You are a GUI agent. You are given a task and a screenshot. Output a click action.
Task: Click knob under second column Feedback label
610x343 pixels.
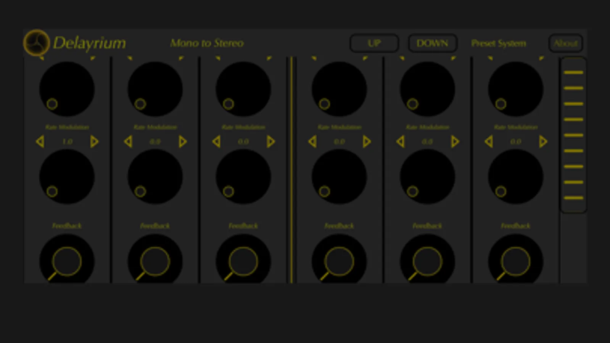(x=155, y=259)
